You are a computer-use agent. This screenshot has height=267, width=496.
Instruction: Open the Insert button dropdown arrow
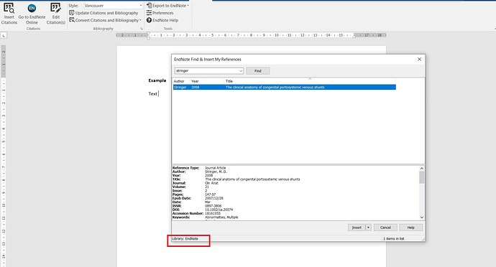[x=368, y=228]
